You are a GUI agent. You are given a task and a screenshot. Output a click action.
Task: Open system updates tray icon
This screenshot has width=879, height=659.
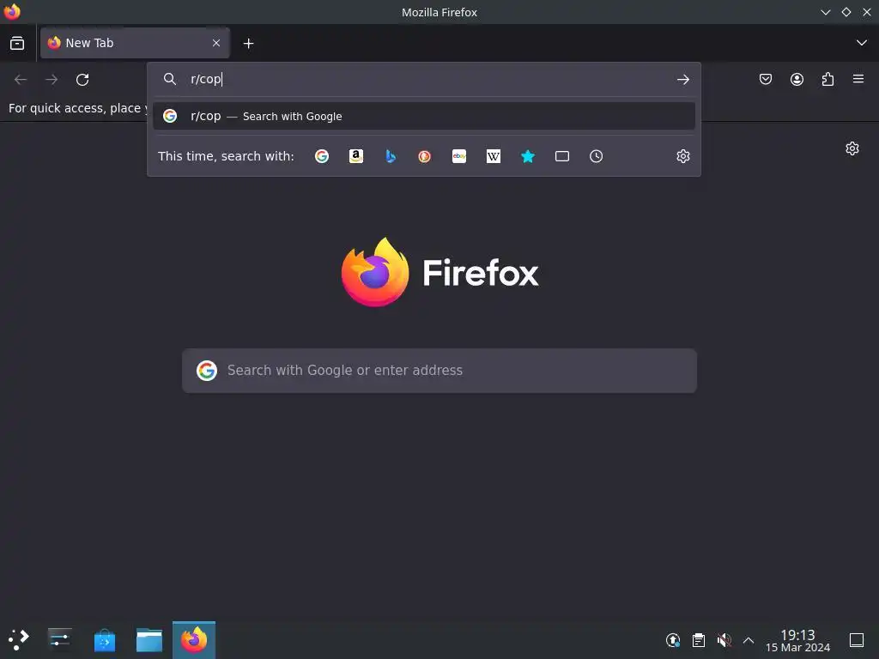coord(673,640)
